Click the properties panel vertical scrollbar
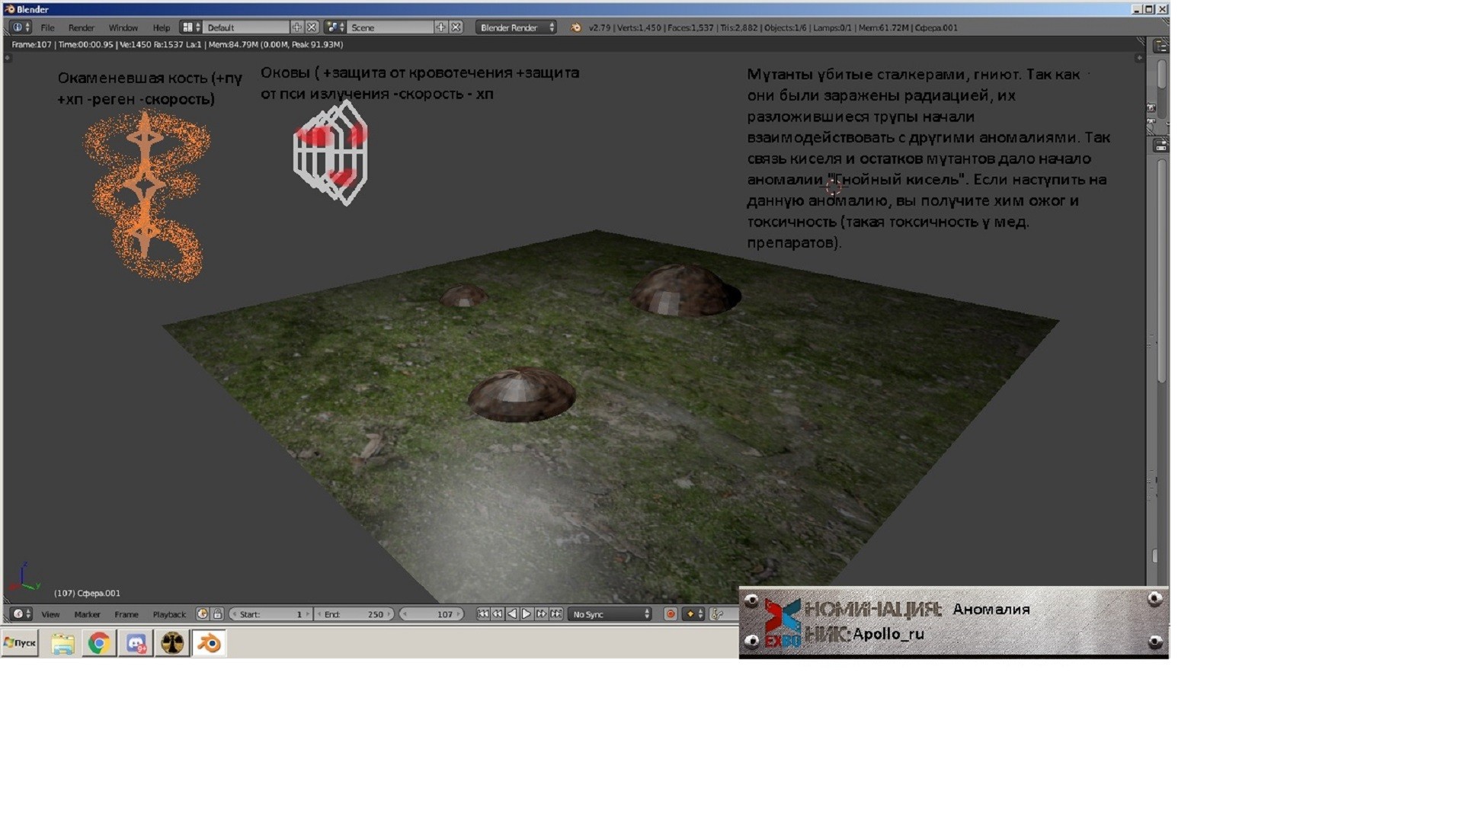This screenshot has width=1463, height=823. click(1162, 271)
